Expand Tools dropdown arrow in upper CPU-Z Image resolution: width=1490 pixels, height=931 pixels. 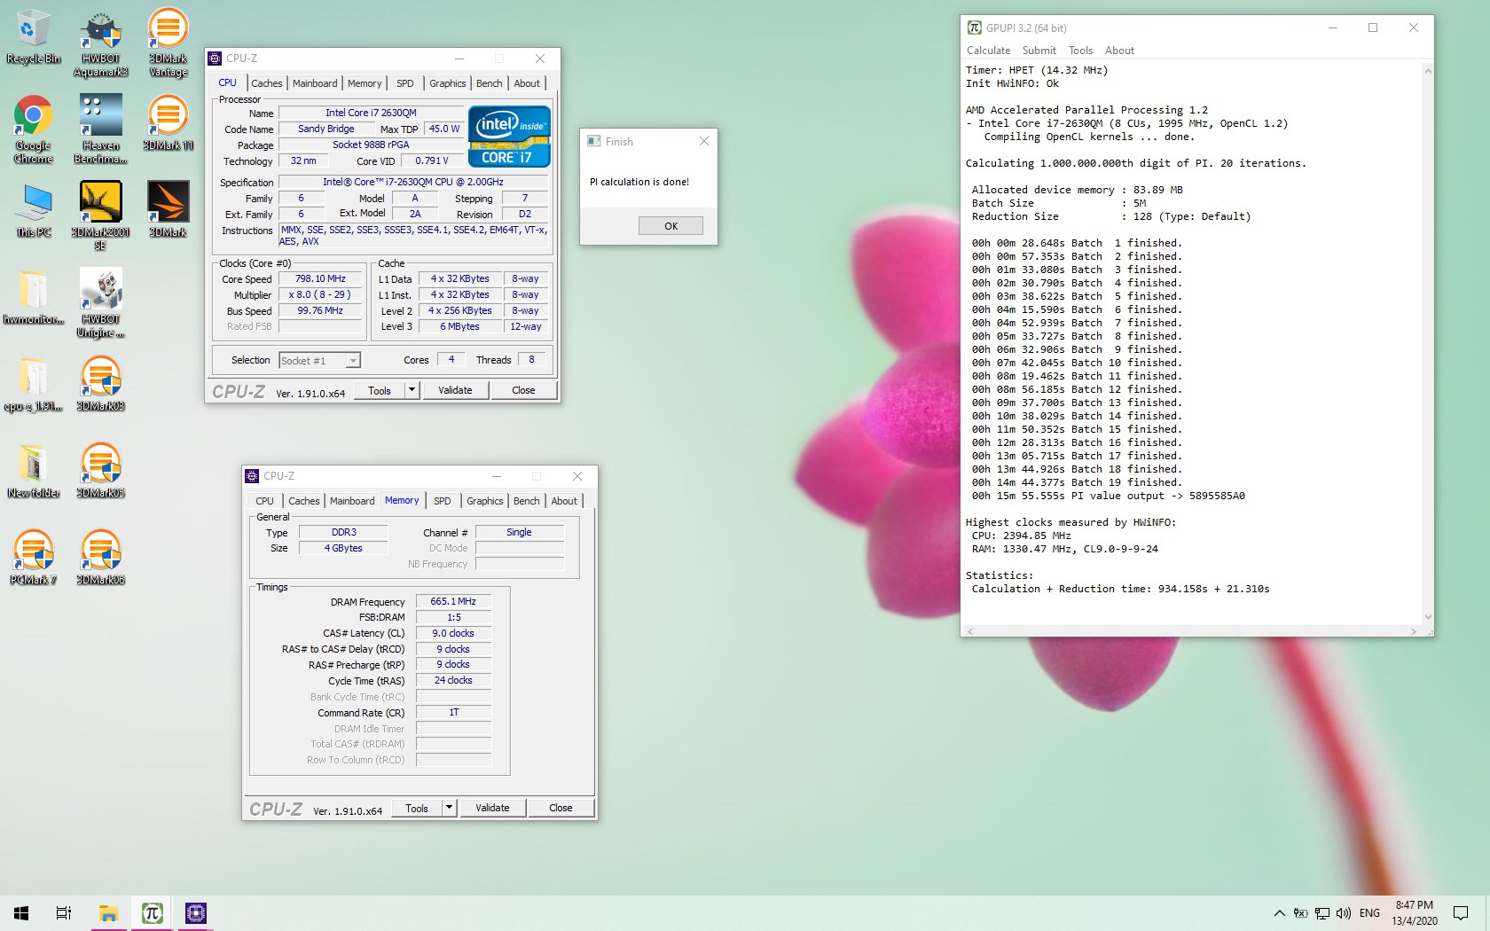412,390
